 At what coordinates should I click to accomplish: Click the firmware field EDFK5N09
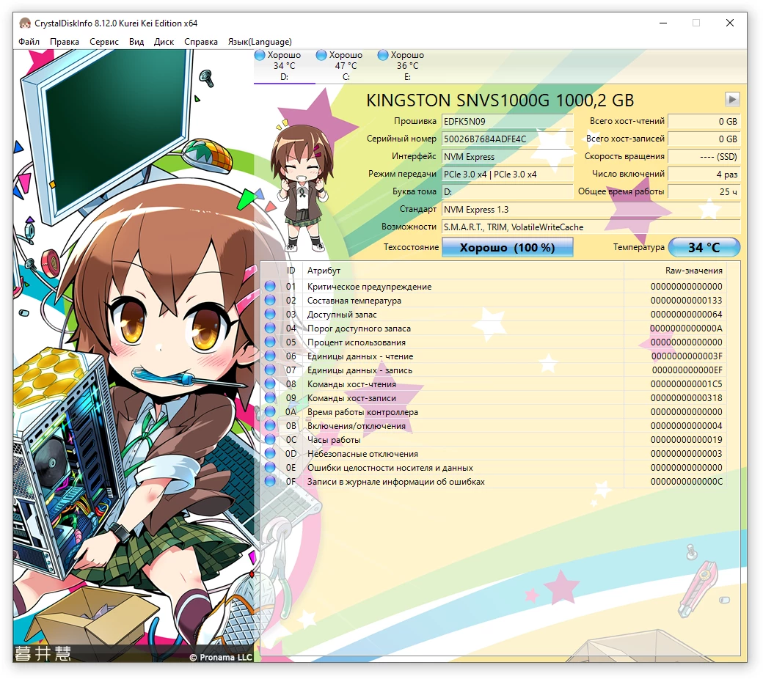(x=507, y=121)
